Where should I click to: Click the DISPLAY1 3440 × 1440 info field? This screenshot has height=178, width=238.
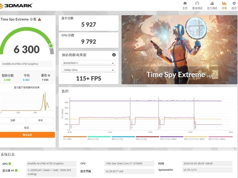(x=51, y=172)
